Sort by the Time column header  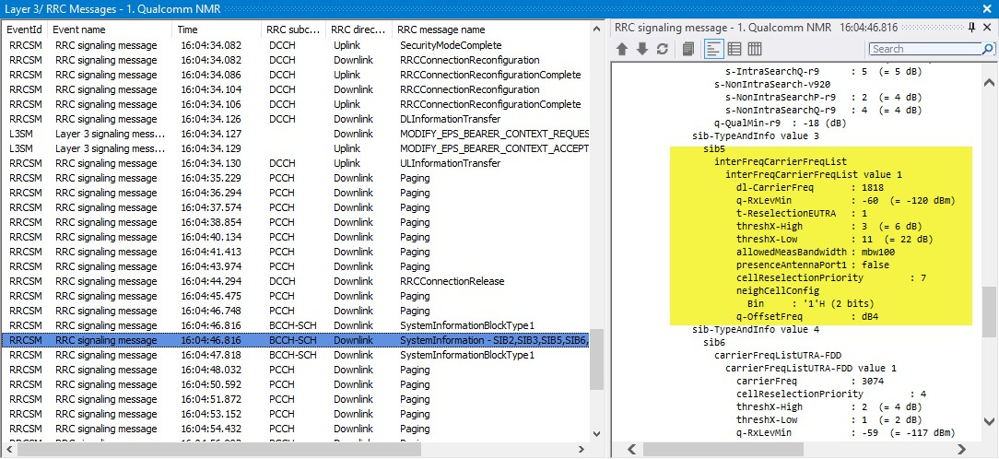coord(217,29)
